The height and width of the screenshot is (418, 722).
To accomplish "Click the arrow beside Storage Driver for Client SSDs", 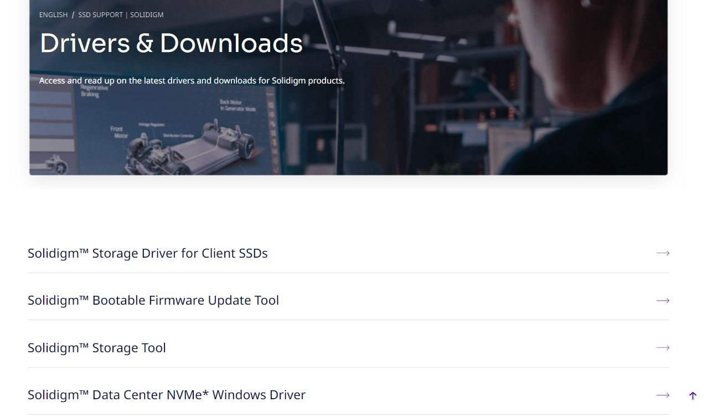I will coord(663,253).
